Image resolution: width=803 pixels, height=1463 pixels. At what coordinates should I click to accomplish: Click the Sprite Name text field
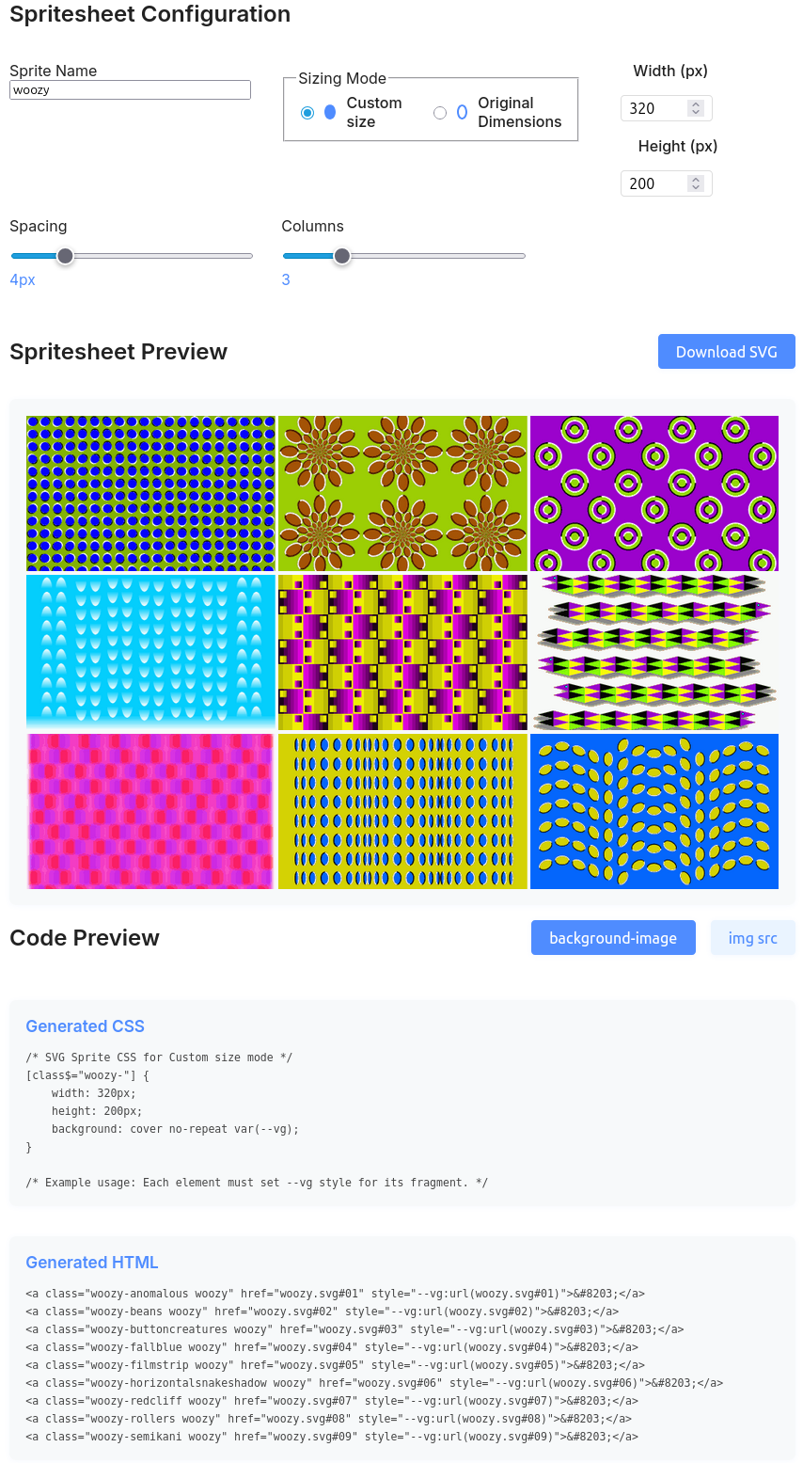coord(130,90)
